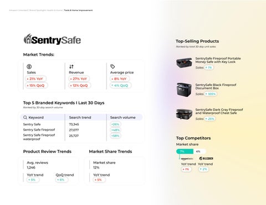Viewport: 266px width, 205px height.
Task: Click the dollar-coin Sales icon
Action: tap(29, 66)
